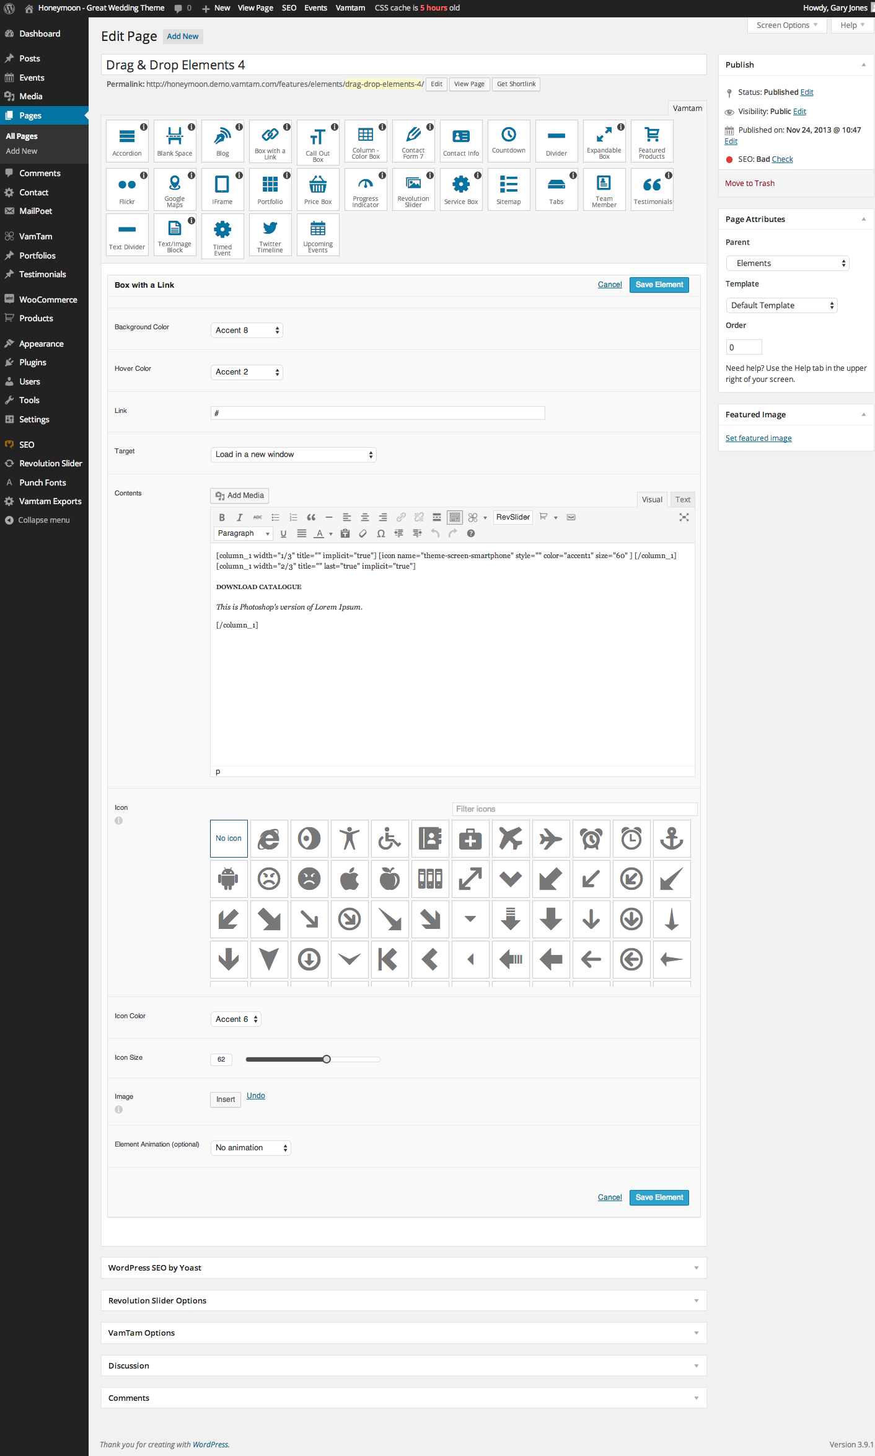Pick the Twitter Timeline element
The width and height of the screenshot is (875, 1456).
[270, 234]
